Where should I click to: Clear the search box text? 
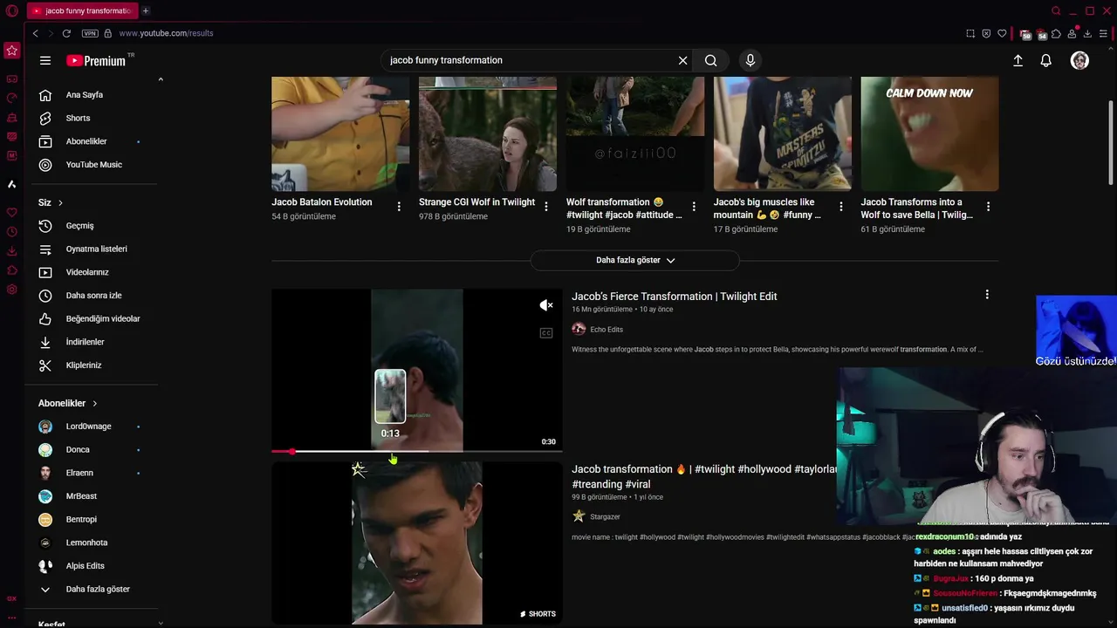682,60
